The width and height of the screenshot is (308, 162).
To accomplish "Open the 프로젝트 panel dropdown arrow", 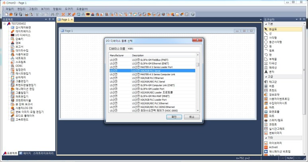I will [46, 20].
